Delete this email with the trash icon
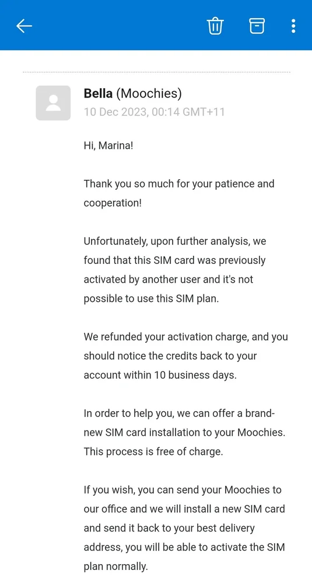Screen dimensions: 312x584 pos(215,26)
